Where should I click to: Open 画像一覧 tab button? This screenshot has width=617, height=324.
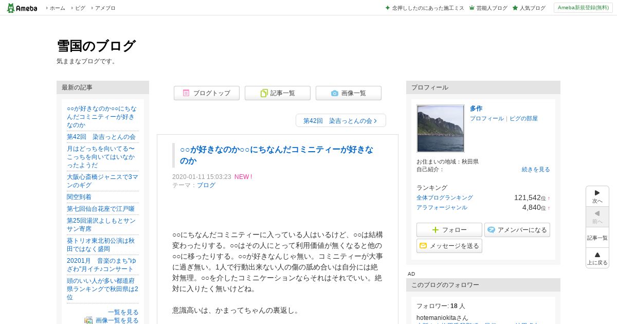[349, 93]
